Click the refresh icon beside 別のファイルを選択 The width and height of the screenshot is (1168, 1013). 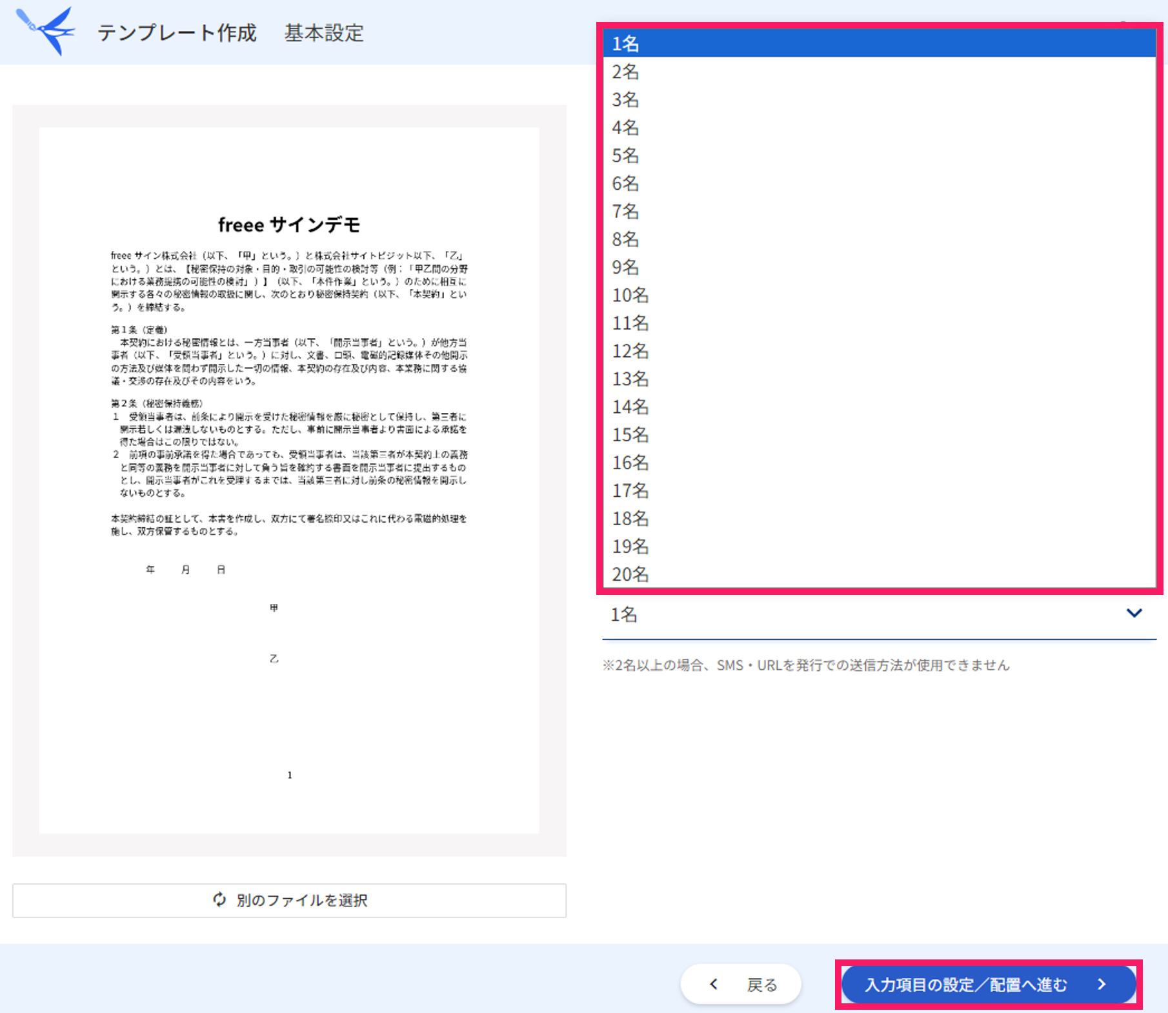tap(219, 899)
